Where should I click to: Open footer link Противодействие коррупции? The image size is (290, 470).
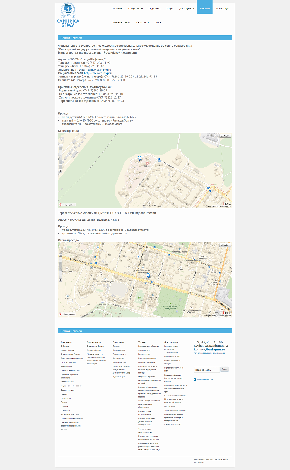(x=72, y=419)
